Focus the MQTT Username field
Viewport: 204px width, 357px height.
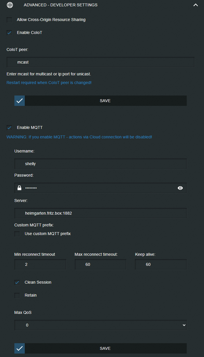(100, 164)
